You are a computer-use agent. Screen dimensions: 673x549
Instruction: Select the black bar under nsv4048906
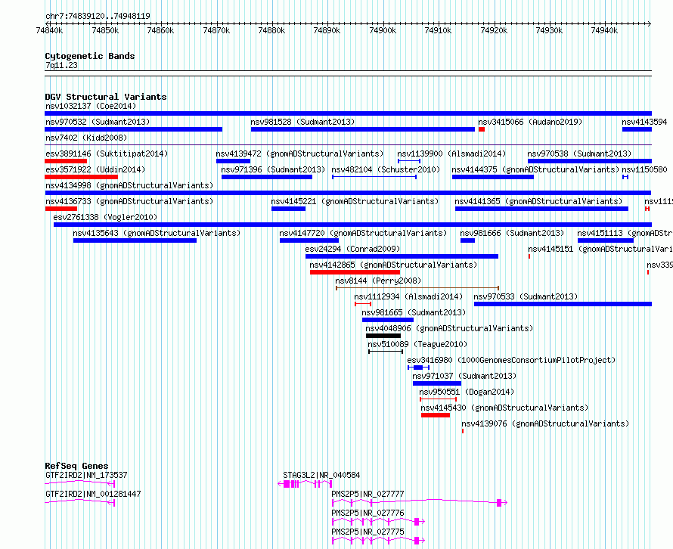click(383, 336)
